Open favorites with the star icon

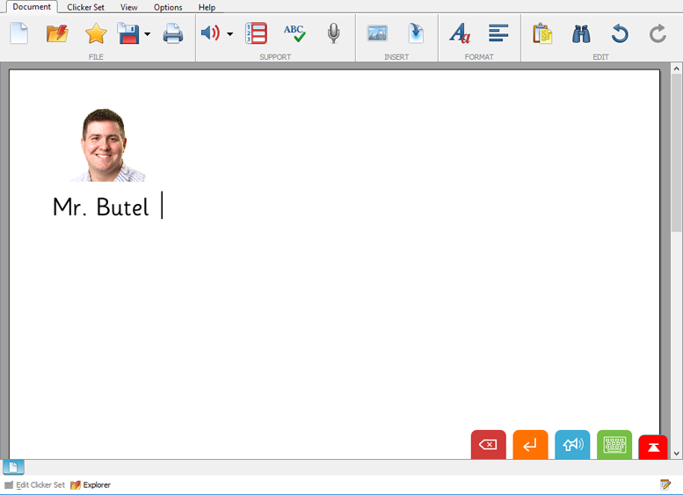tap(95, 34)
